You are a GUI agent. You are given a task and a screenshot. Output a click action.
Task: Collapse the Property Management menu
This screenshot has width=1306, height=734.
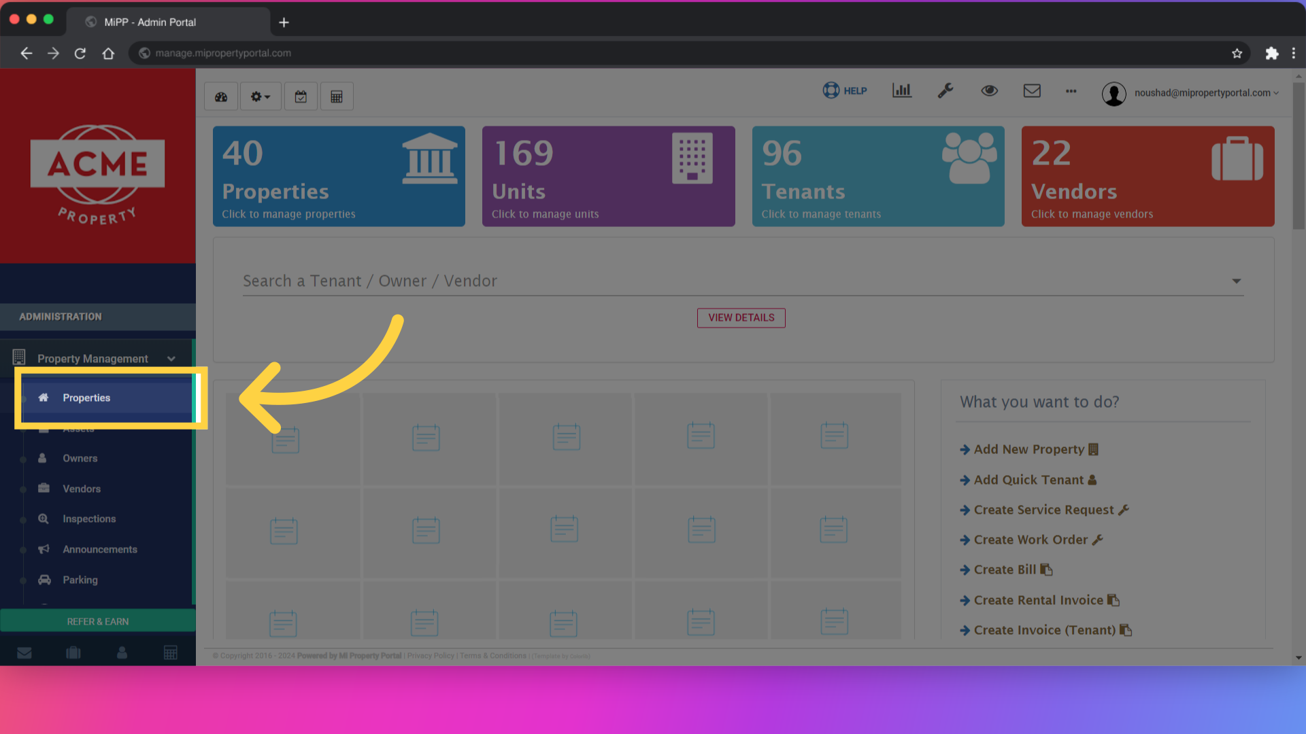(x=171, y=359)
